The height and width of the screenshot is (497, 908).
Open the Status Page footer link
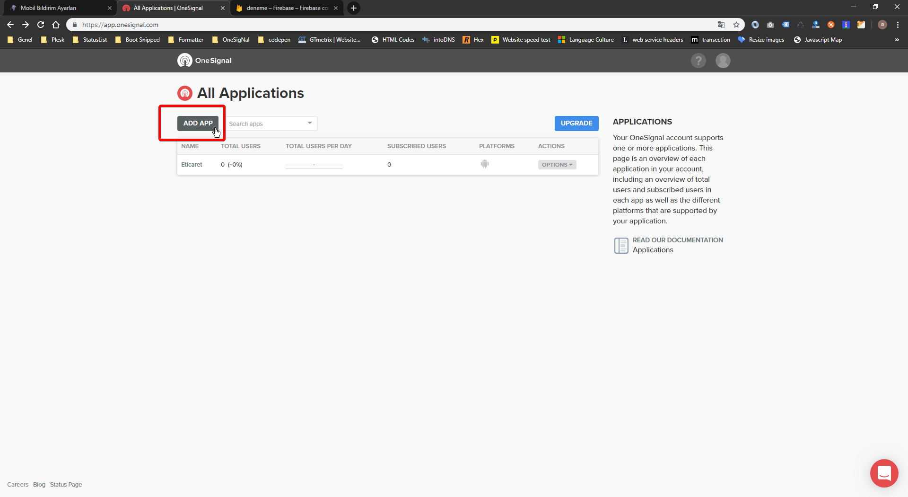click(x=66, y=484)
